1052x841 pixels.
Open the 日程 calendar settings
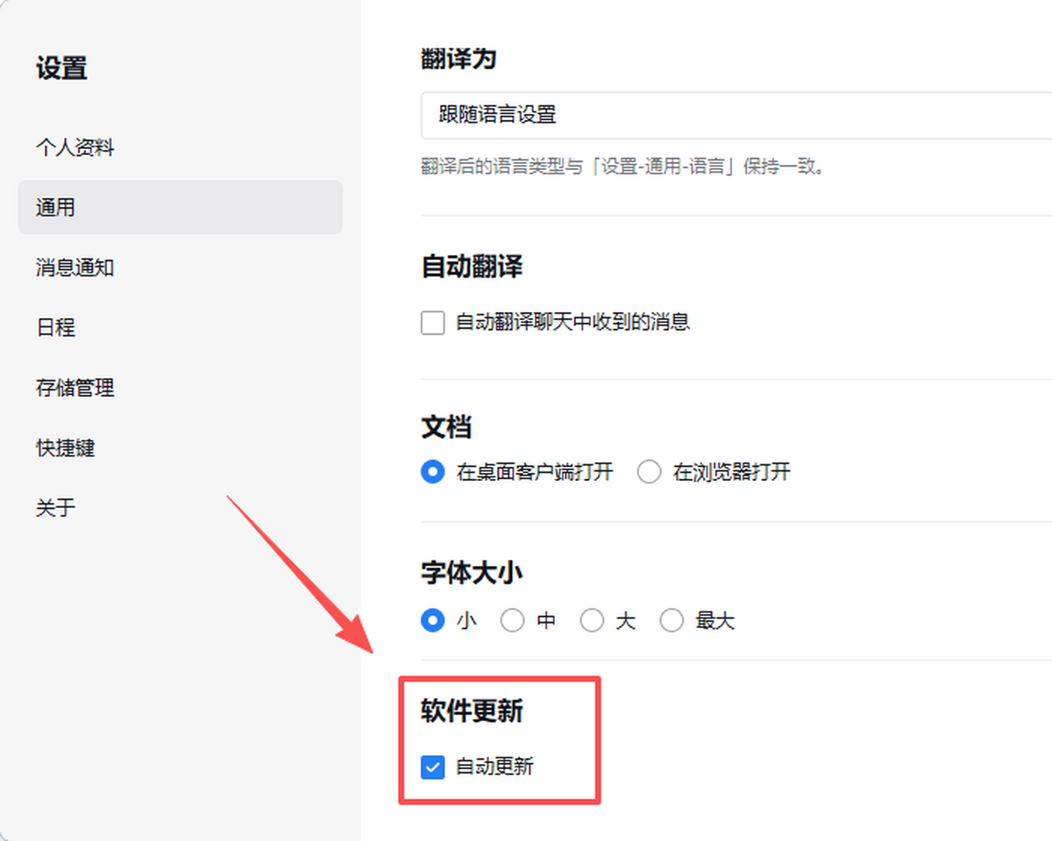pos(55,328)
